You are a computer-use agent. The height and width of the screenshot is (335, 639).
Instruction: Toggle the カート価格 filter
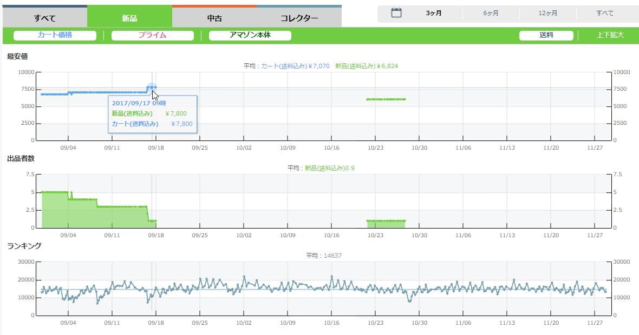pyautogui.click(x=55, y=36)
